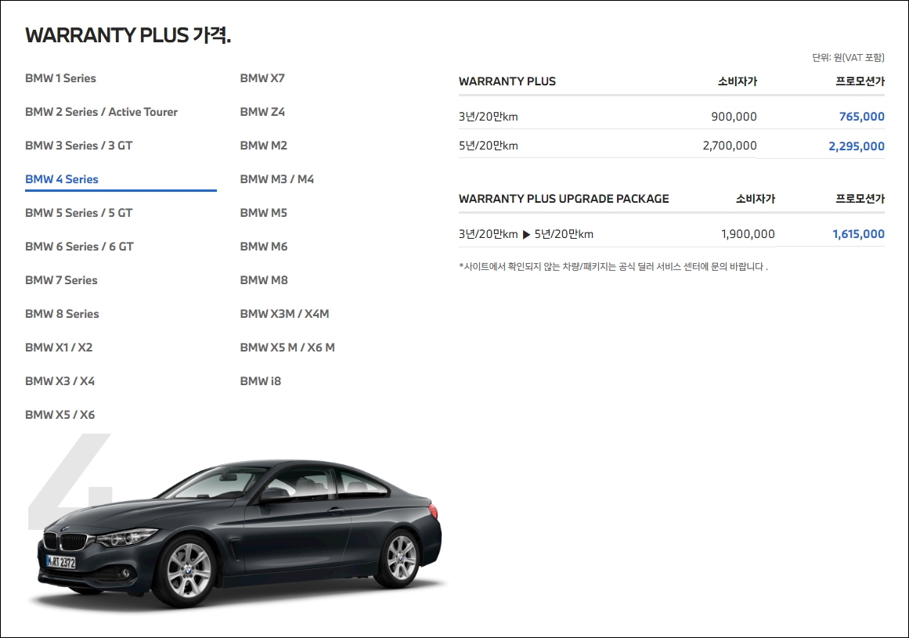
Task: Click upgrade consumer price 1,900,000
Action: [x=748, y=234]
